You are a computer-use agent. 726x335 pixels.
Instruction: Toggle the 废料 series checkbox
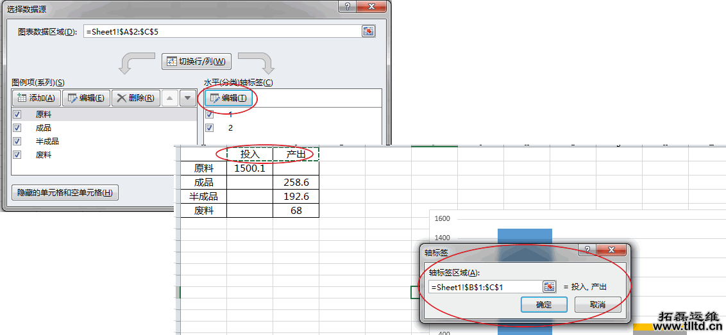(x=17, y=155)
